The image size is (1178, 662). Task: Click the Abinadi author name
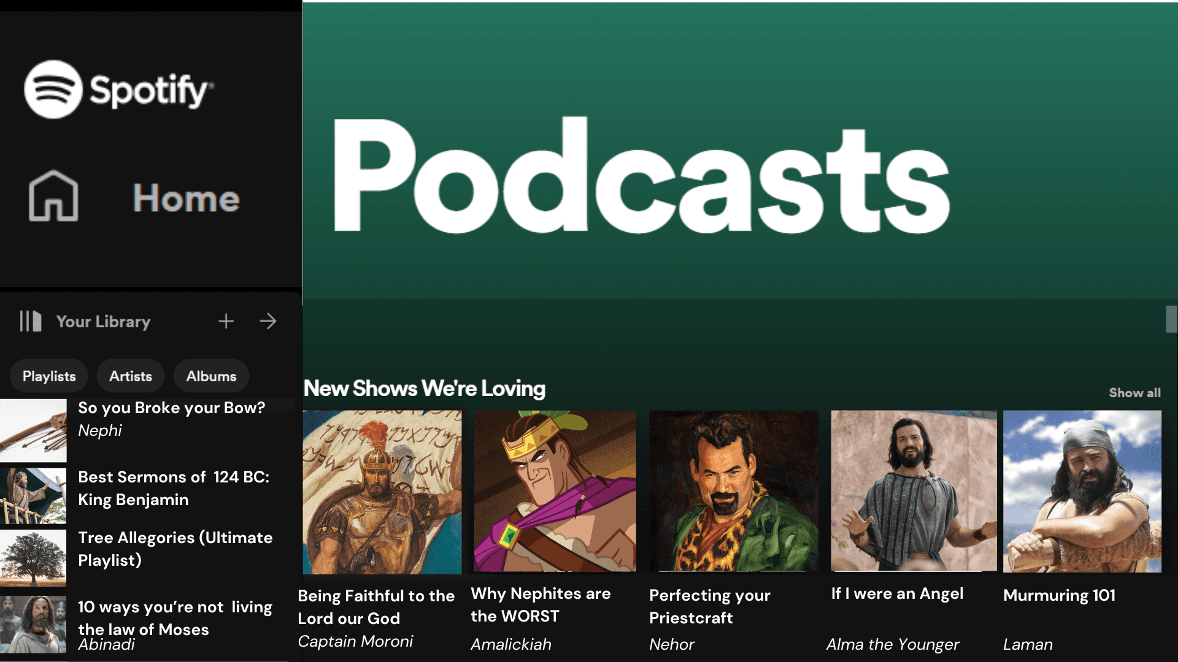(107, 644)
